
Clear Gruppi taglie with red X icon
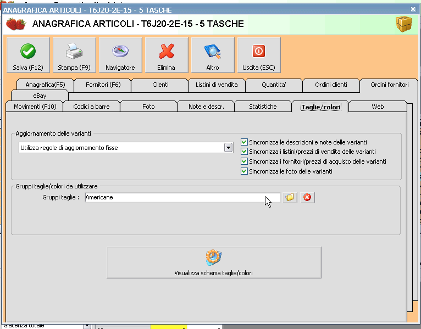[307, 198]
